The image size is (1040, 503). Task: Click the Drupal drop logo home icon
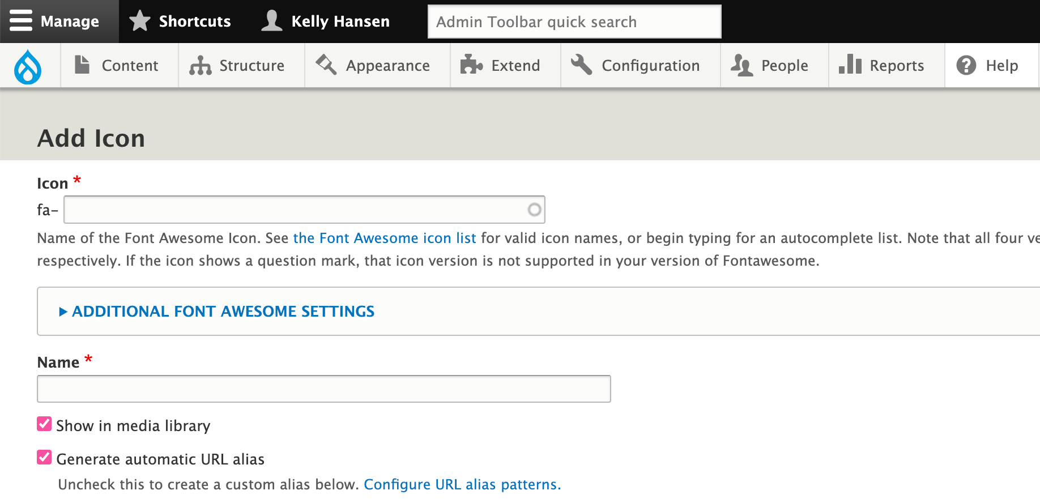[x=28, y=66]
